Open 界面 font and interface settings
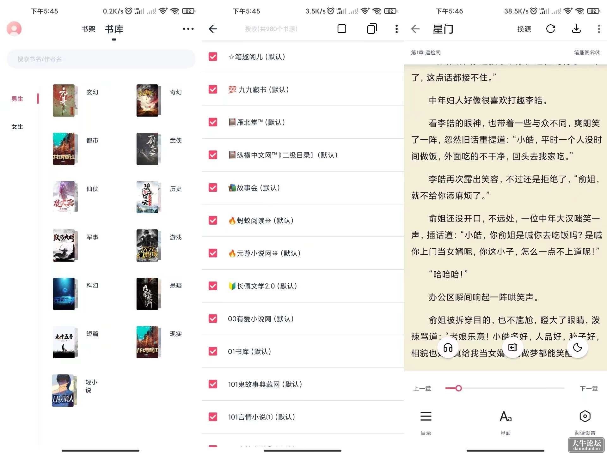This screenshot has width=607, height=455. [x=506, y=423]
